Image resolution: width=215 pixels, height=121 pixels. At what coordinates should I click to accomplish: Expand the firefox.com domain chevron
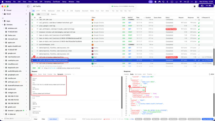(4, 35)
